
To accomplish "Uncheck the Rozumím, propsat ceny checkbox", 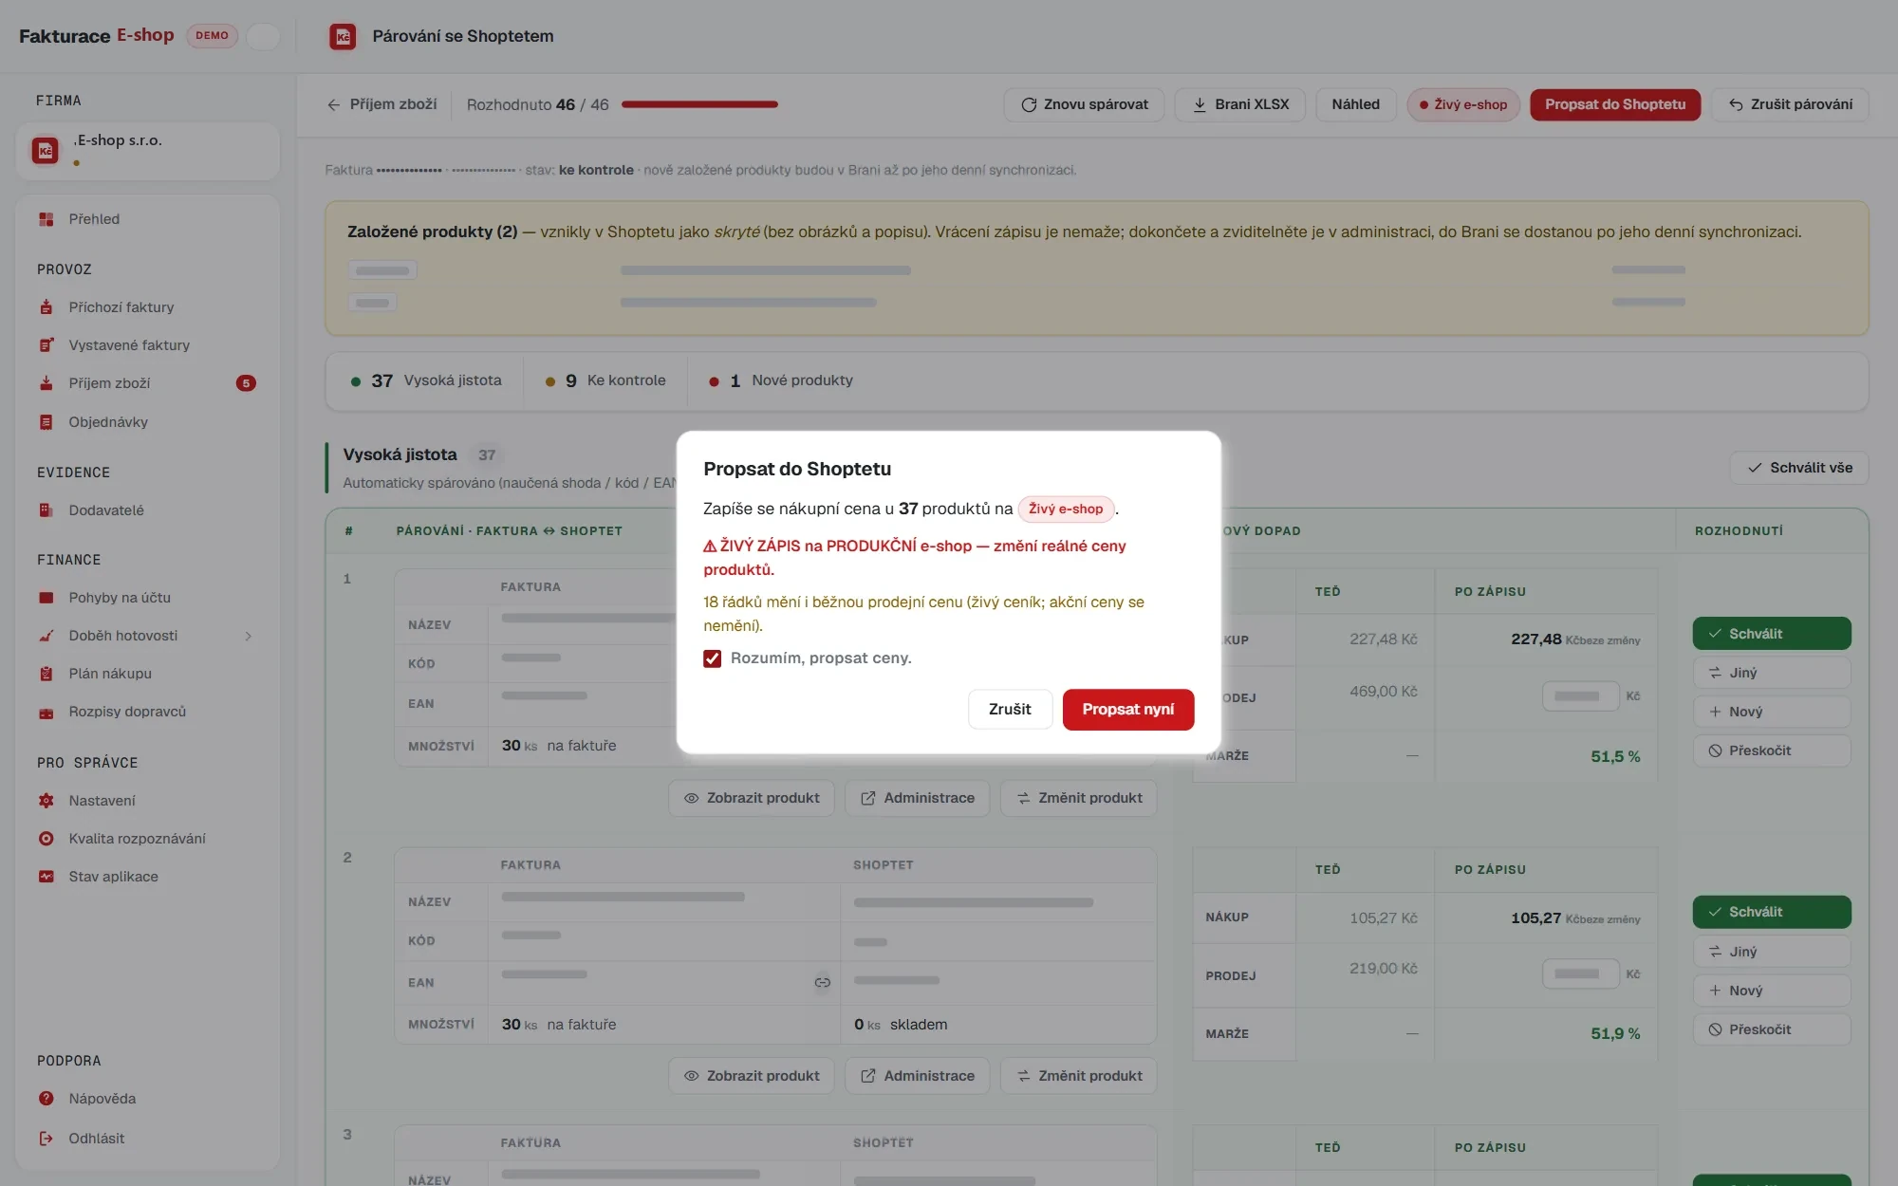I will 713,658.
